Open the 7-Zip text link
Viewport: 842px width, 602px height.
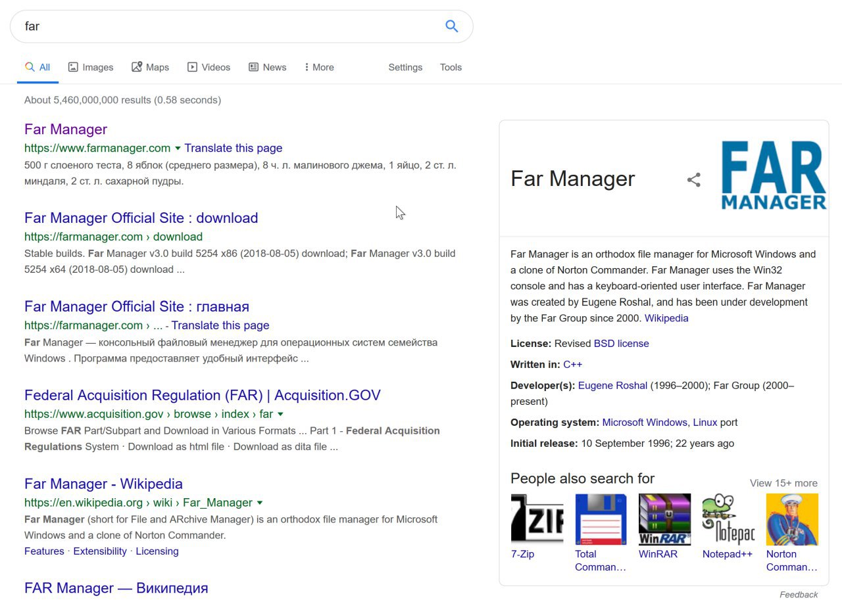point(523,555)
